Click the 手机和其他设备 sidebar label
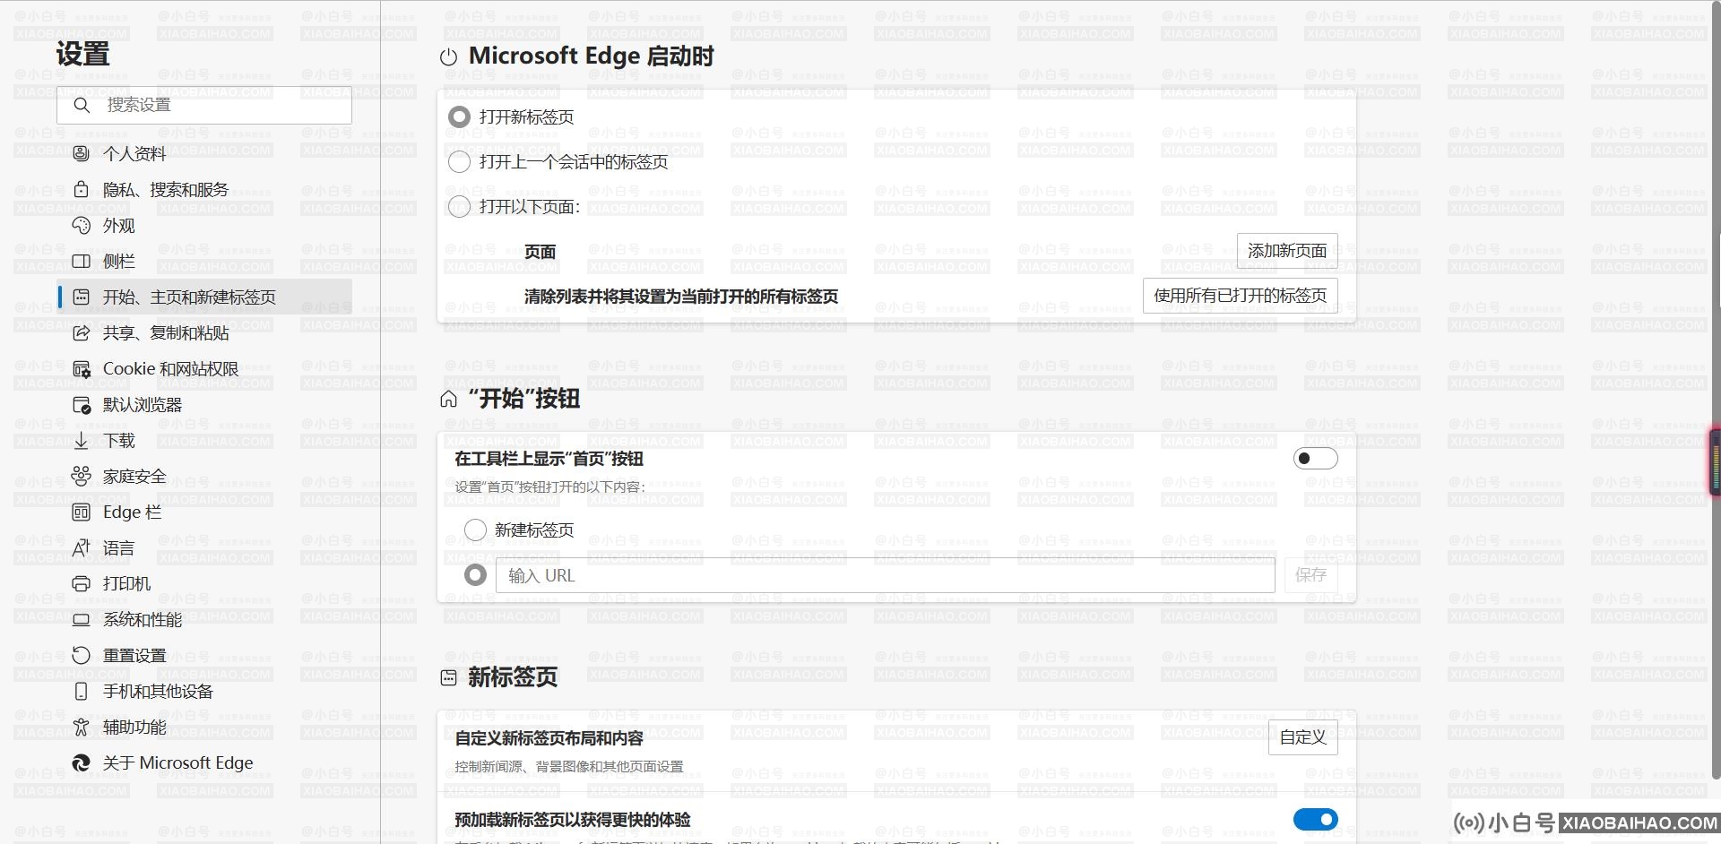The height and width of the screenshot is (844, 1721). 158,691
